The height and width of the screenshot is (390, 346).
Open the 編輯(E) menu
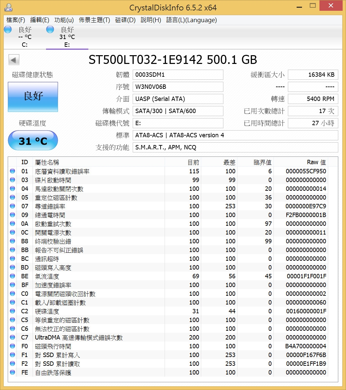40,20
